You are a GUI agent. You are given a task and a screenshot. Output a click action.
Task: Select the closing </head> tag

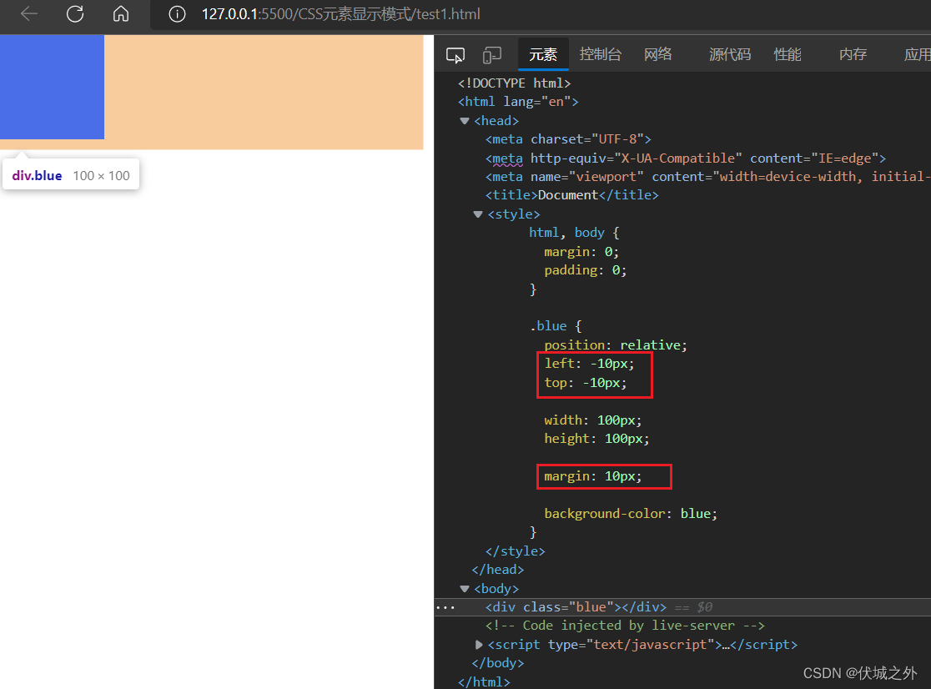497,570
